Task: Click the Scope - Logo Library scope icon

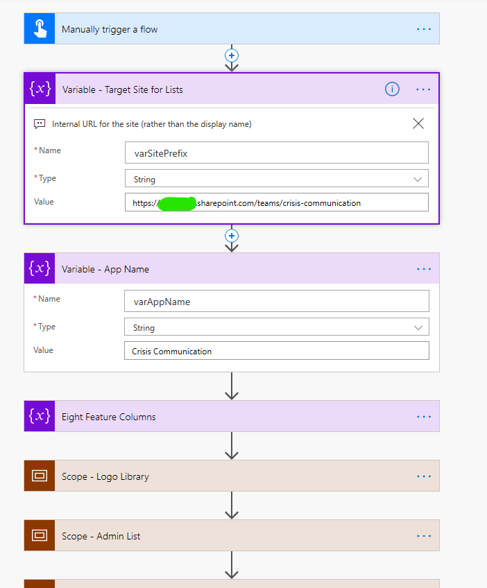Action: pyautogui.click(x=39, y=476)
